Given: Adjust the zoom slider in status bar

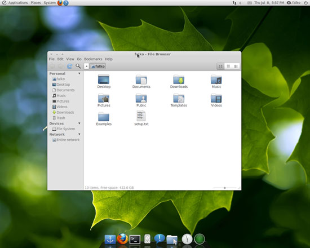Looking at the screenshot, I should [224, 188].
